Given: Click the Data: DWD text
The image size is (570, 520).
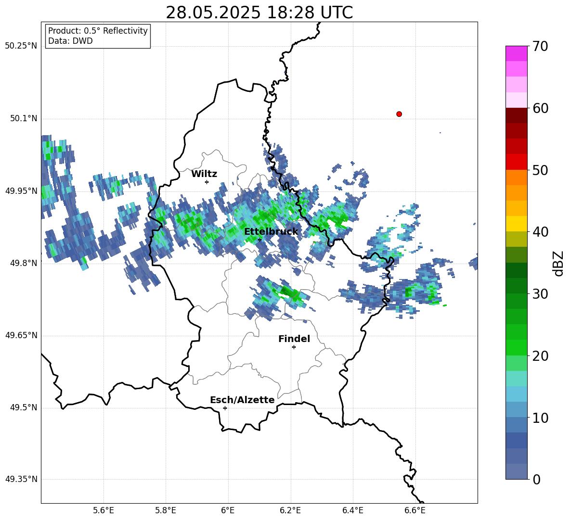Looking at the screenshot, I should [x=70, y=41].
